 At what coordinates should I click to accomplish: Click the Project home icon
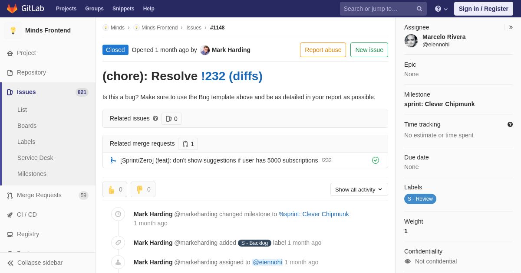pyautogui.click(x=10, y=53)
